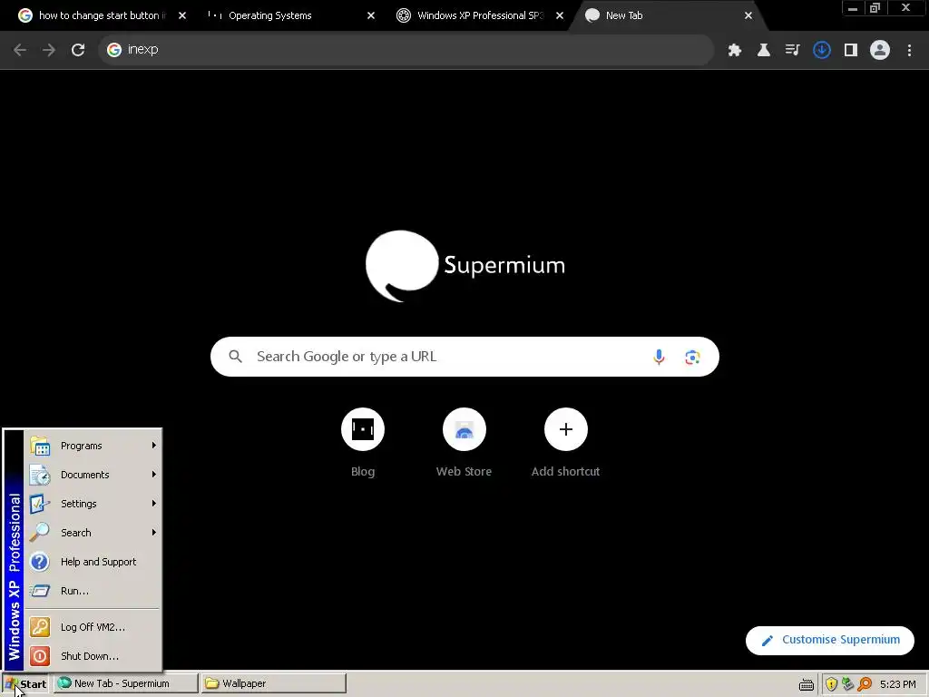The width and height of the screenshot is (929, 697).
Task: Choose Log Off VM2... entry
Action: [x=93, y=627]
